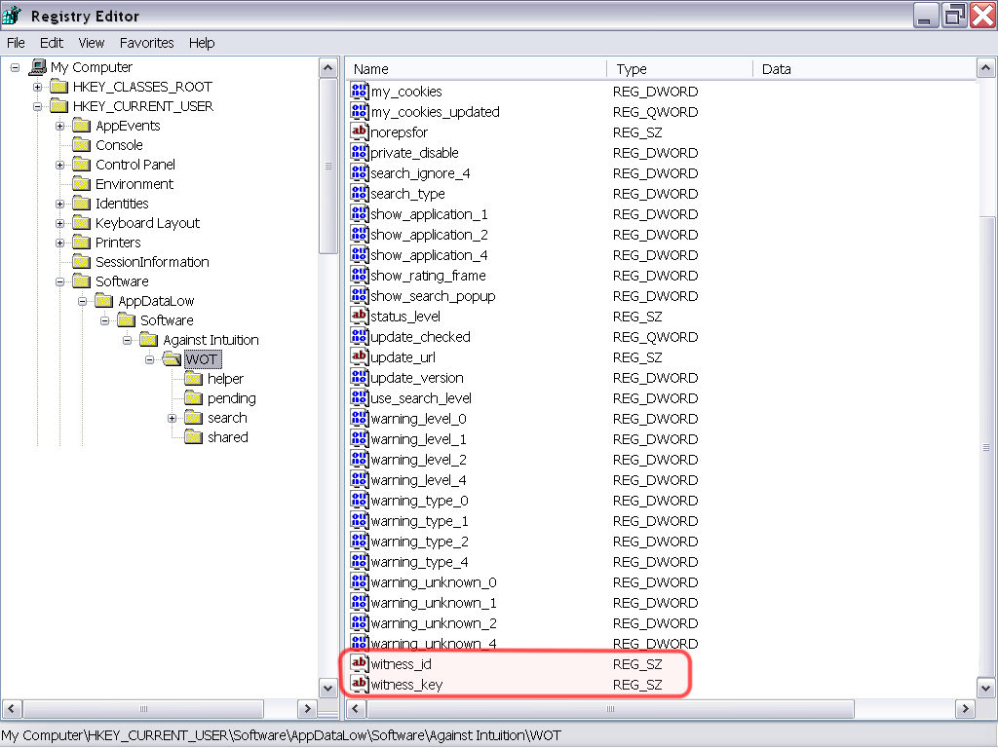Screen dimensions: 998x748
Task: Click values pane horizontal scroll left arrow
Action: [x=355, y=709]
